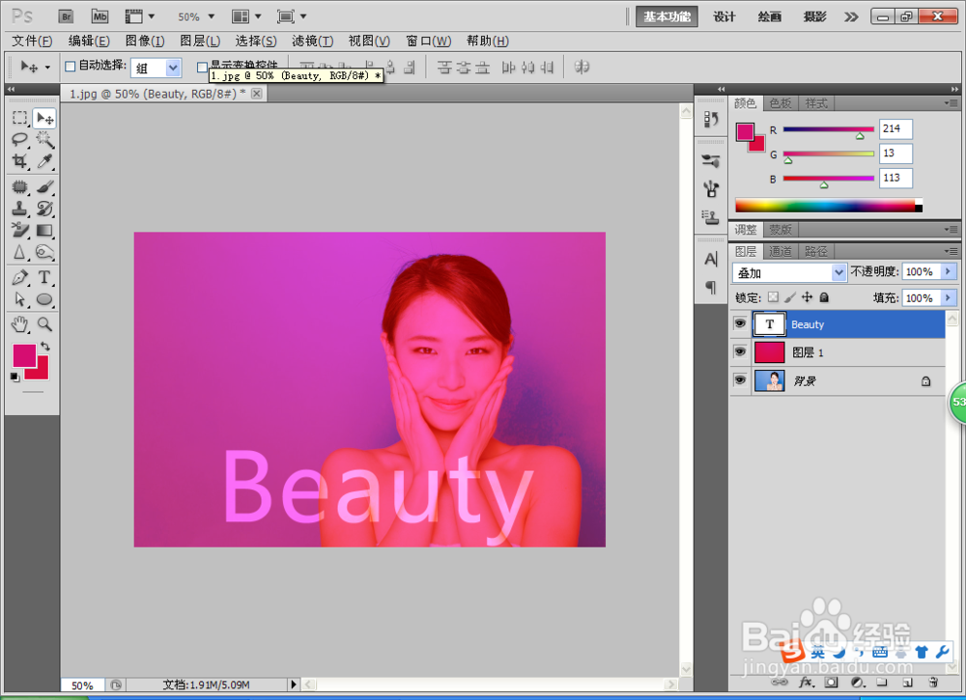Hide the Beauty text layer
Image resolution: width=966 pixels, height=700 pixels.
click(x=740, y=323)
